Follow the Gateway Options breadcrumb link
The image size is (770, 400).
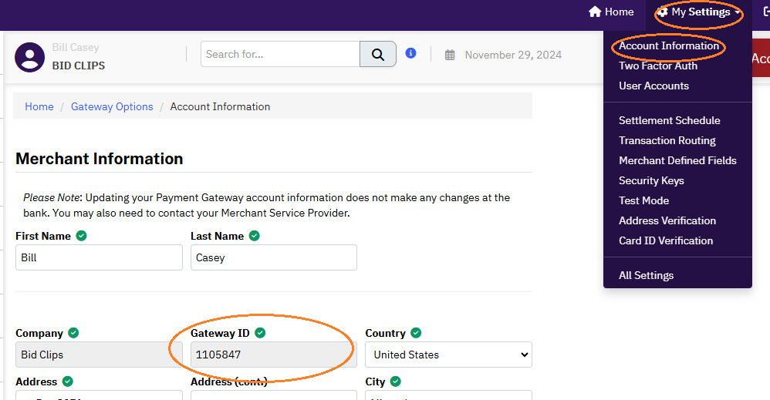pos(112,106)
